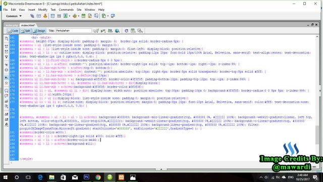Click the Preview in Browser globe icon

pos(117,31)
